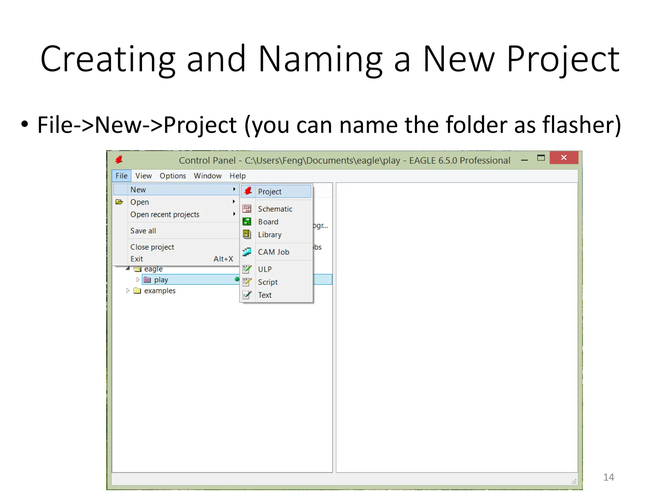Collapse the eagle folder node
Viewport: 667px width, 500px height.
128,269
